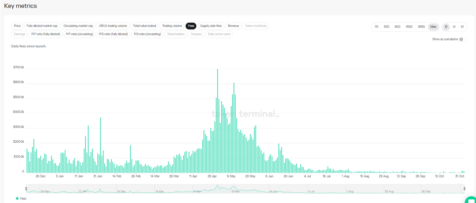Select ORCA trading volume chip

pyautogui.click(x=113, y=26)
